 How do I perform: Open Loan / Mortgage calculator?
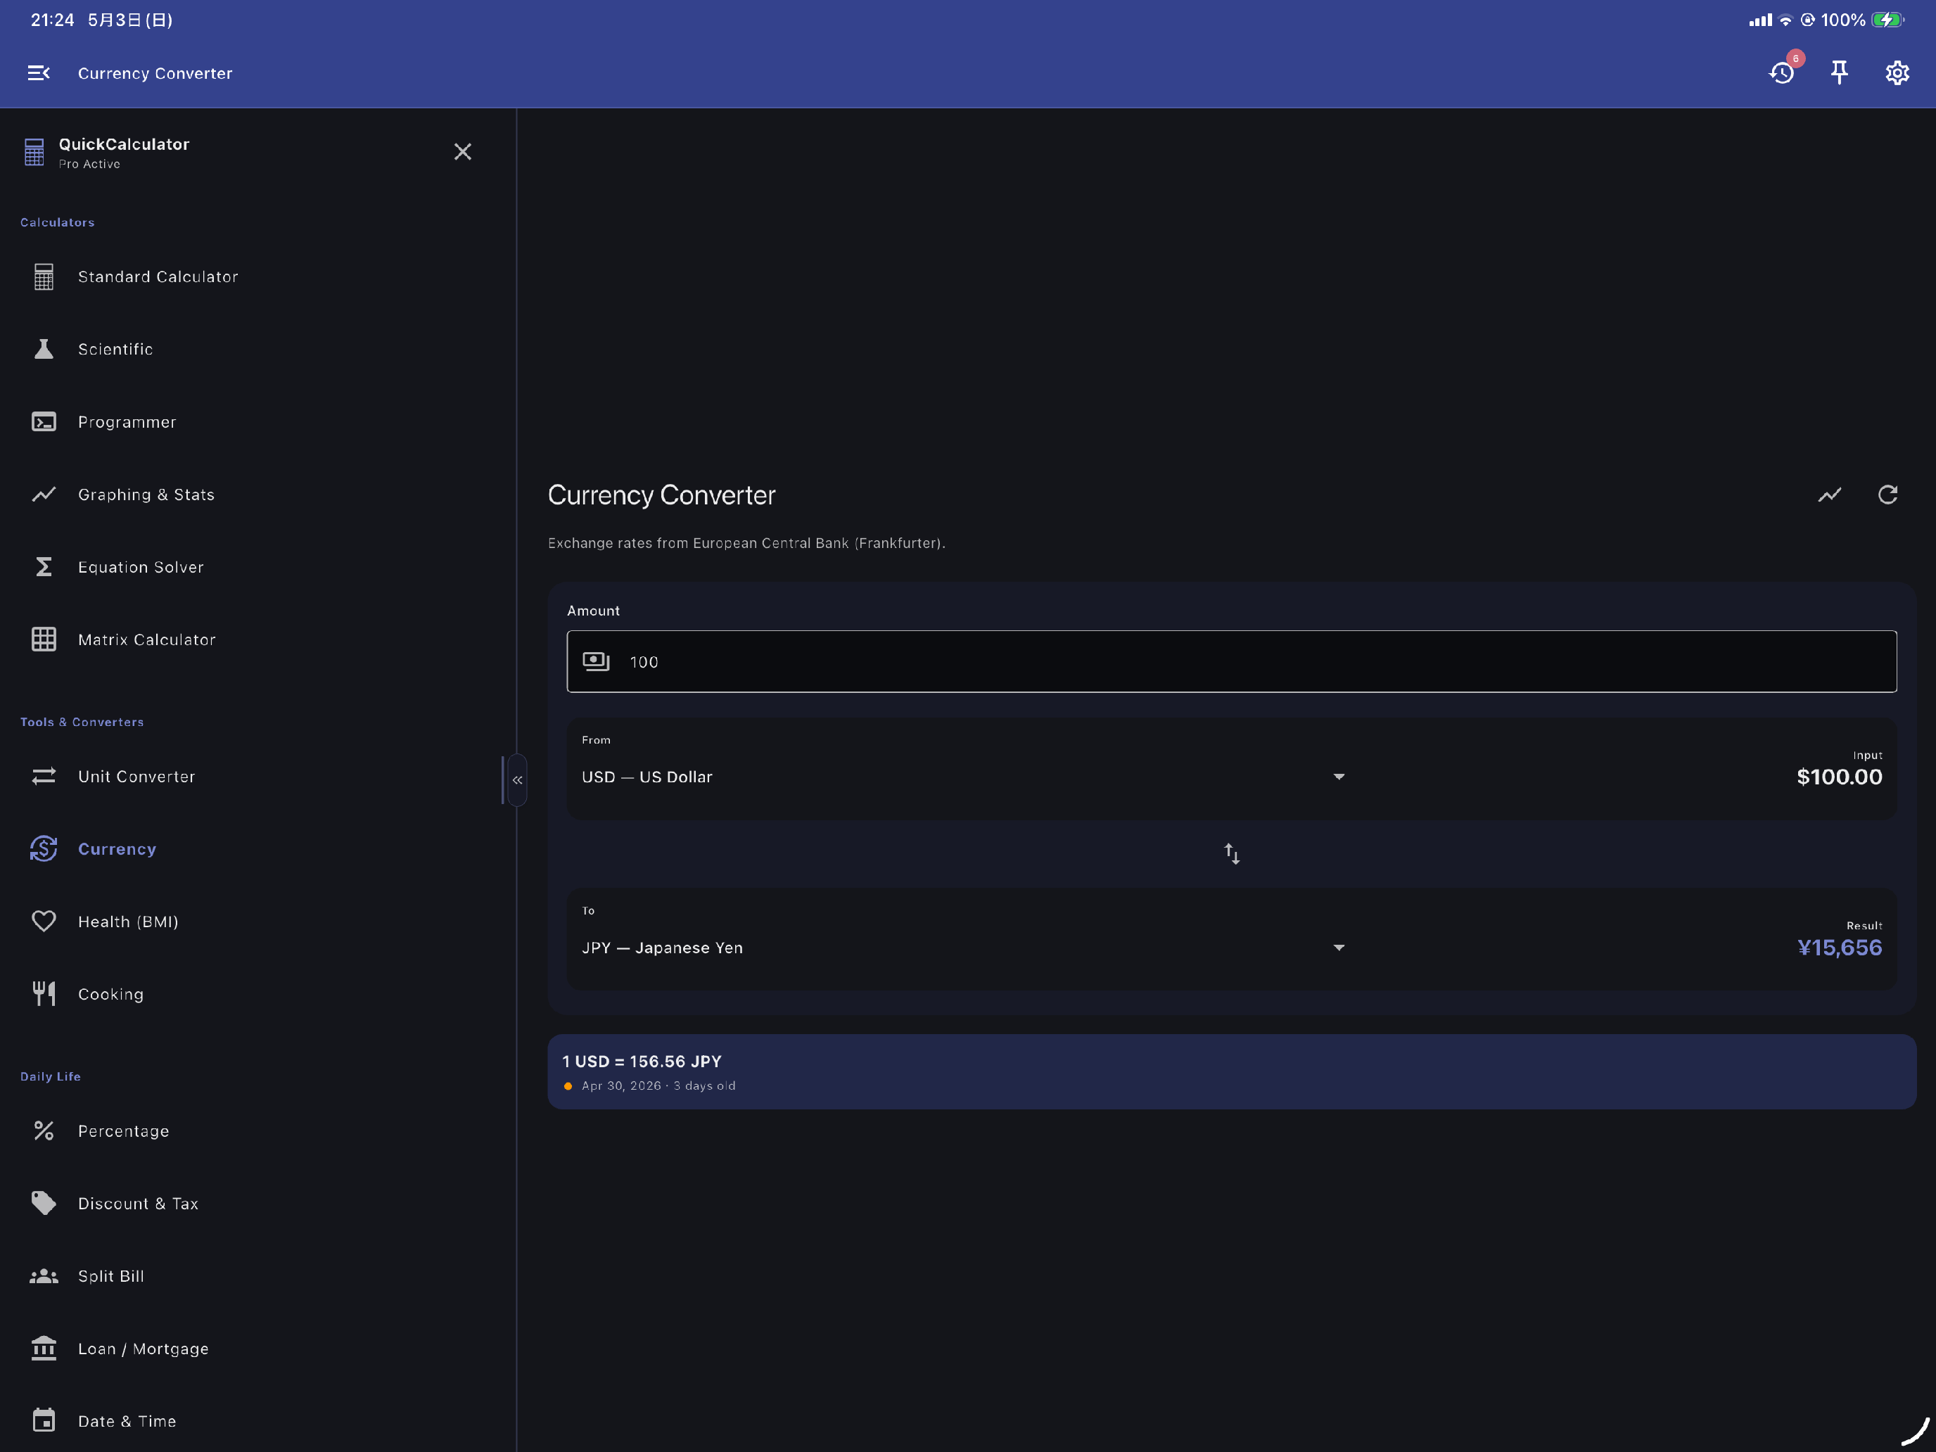[x=255, y=1349]
